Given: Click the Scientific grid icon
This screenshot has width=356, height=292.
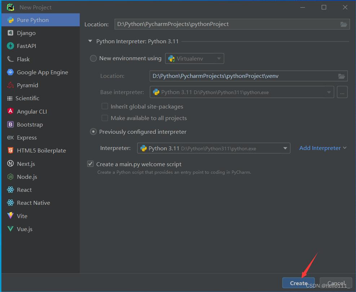Looking at the screenshot, I should 10,98.
